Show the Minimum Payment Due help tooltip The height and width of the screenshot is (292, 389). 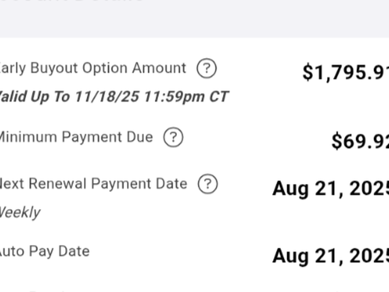173,137
